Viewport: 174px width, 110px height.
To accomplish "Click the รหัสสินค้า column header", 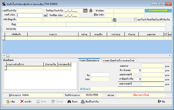I will point(16,34).
